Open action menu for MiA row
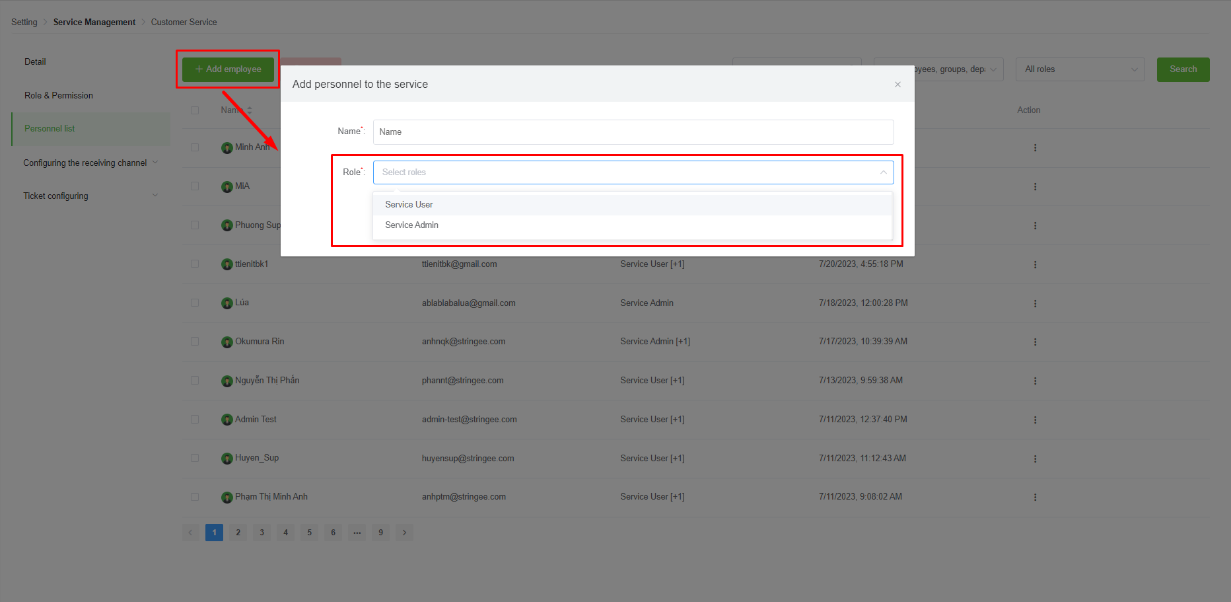The image size is (1231, 602). coord(1035,187)
